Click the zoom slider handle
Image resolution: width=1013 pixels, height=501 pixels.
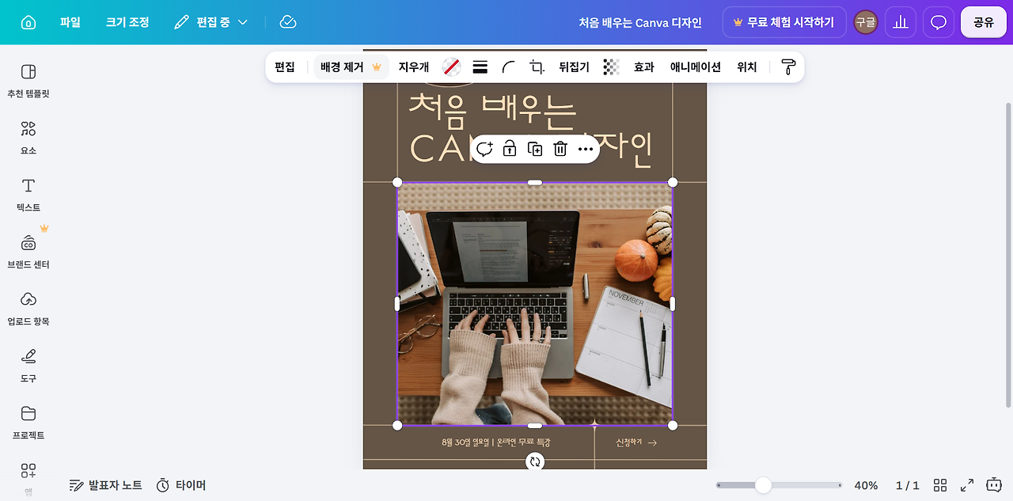[763, 485]
